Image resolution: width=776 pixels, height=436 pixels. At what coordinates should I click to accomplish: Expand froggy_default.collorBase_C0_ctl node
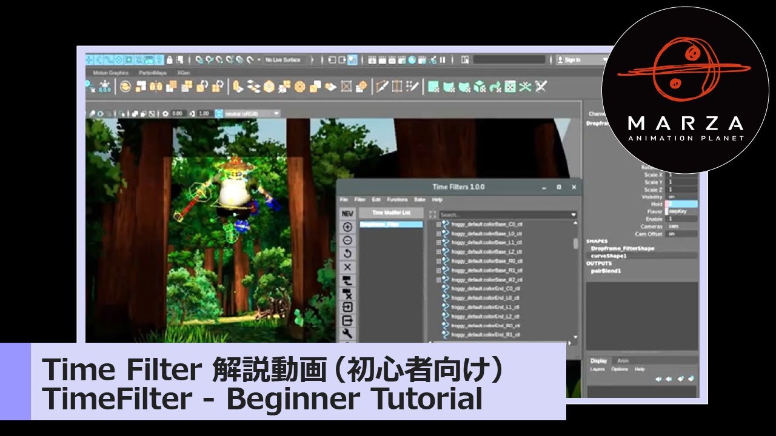(439, 224)
